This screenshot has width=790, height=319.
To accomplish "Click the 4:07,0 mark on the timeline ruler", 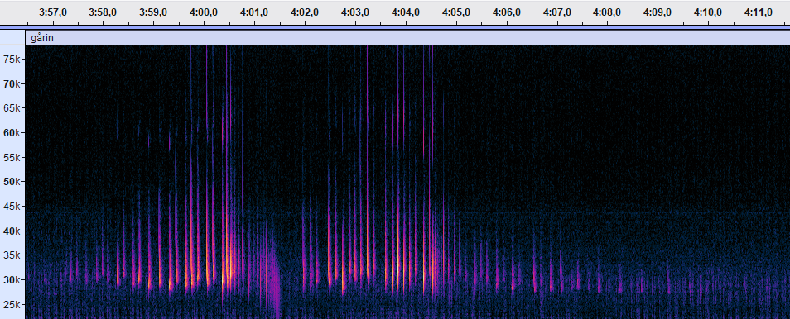I will (556, 12).
